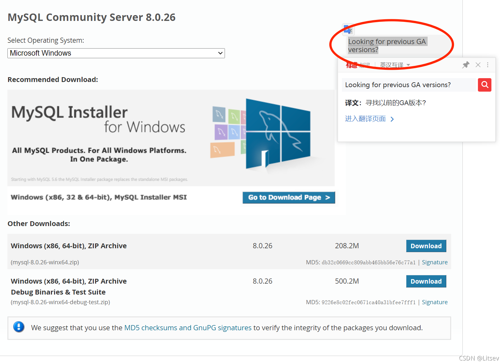Download the 208.2M ZIP Archive
The width and height of the screenshot is (504, 364).
(x=426, y=246)
